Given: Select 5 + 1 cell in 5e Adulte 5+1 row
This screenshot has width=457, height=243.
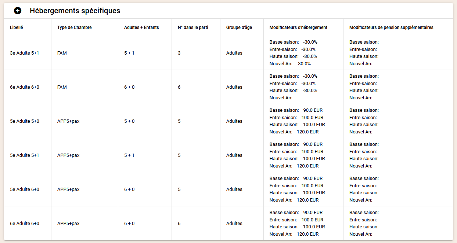Looking at the screenshot, I should coord(129,155).
